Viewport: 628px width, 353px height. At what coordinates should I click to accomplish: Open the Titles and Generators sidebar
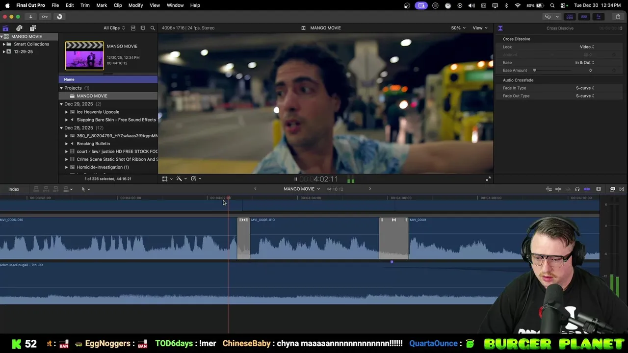[33, 28]
